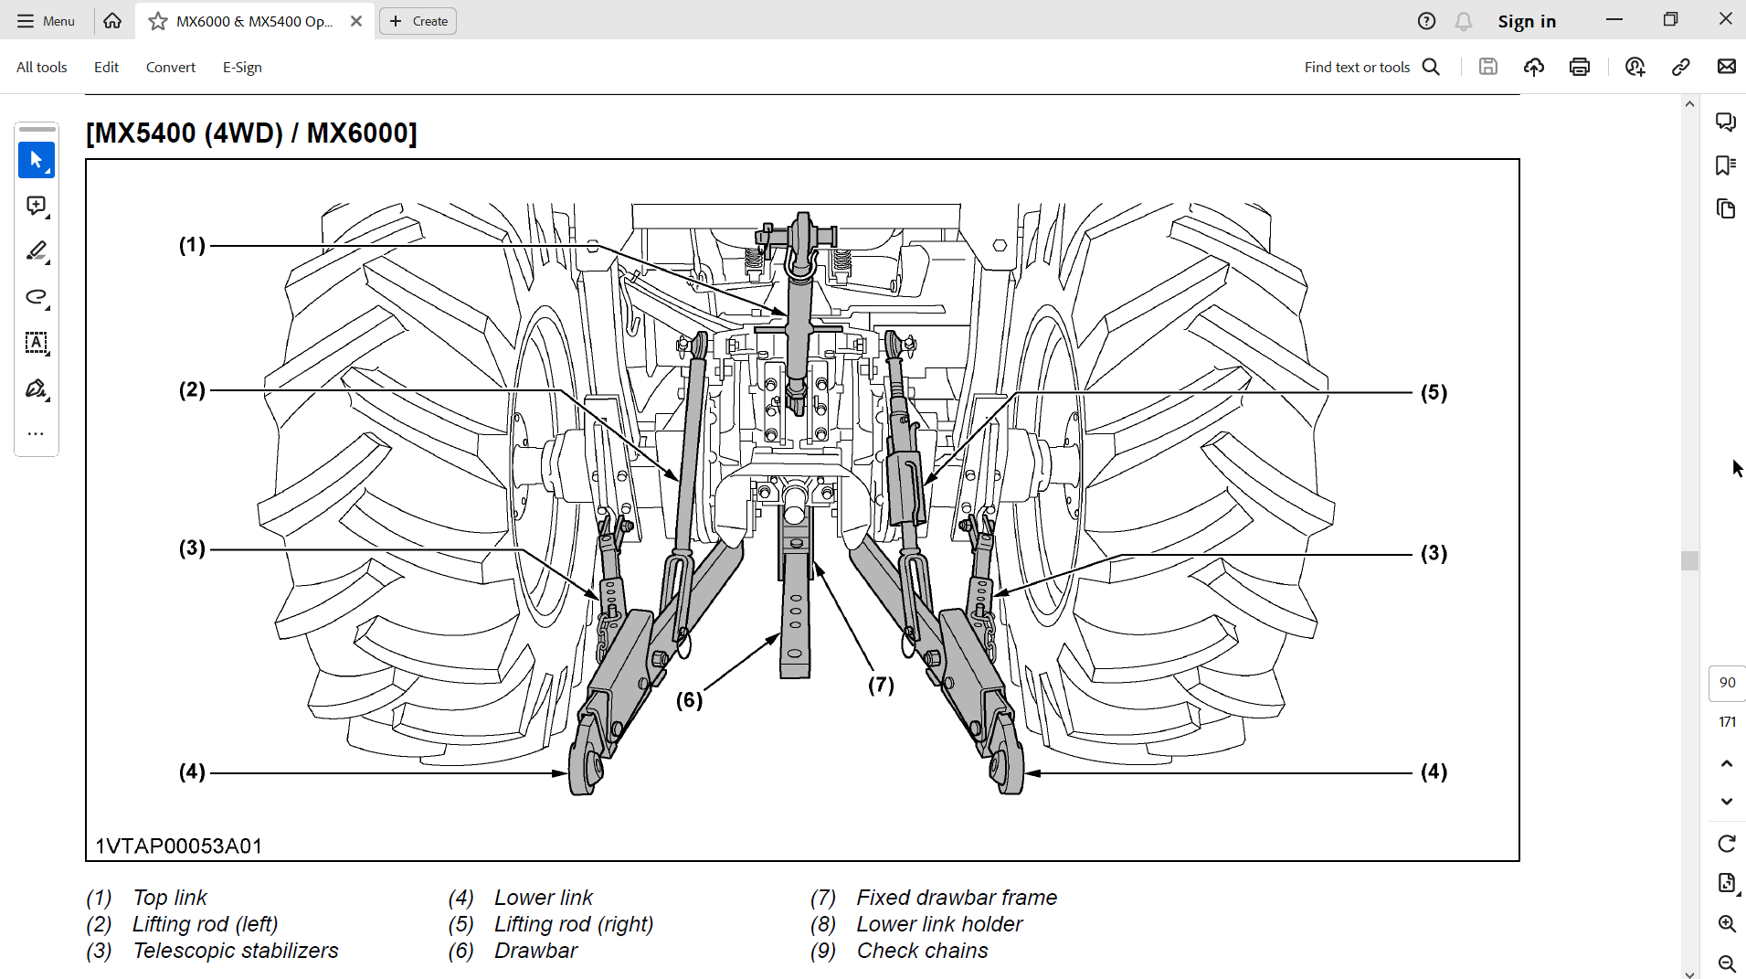Click the 'Lower link' legend text
The width and height of the screenshot is (1746, 979).
pyautogui.click(x=544, y=898)
